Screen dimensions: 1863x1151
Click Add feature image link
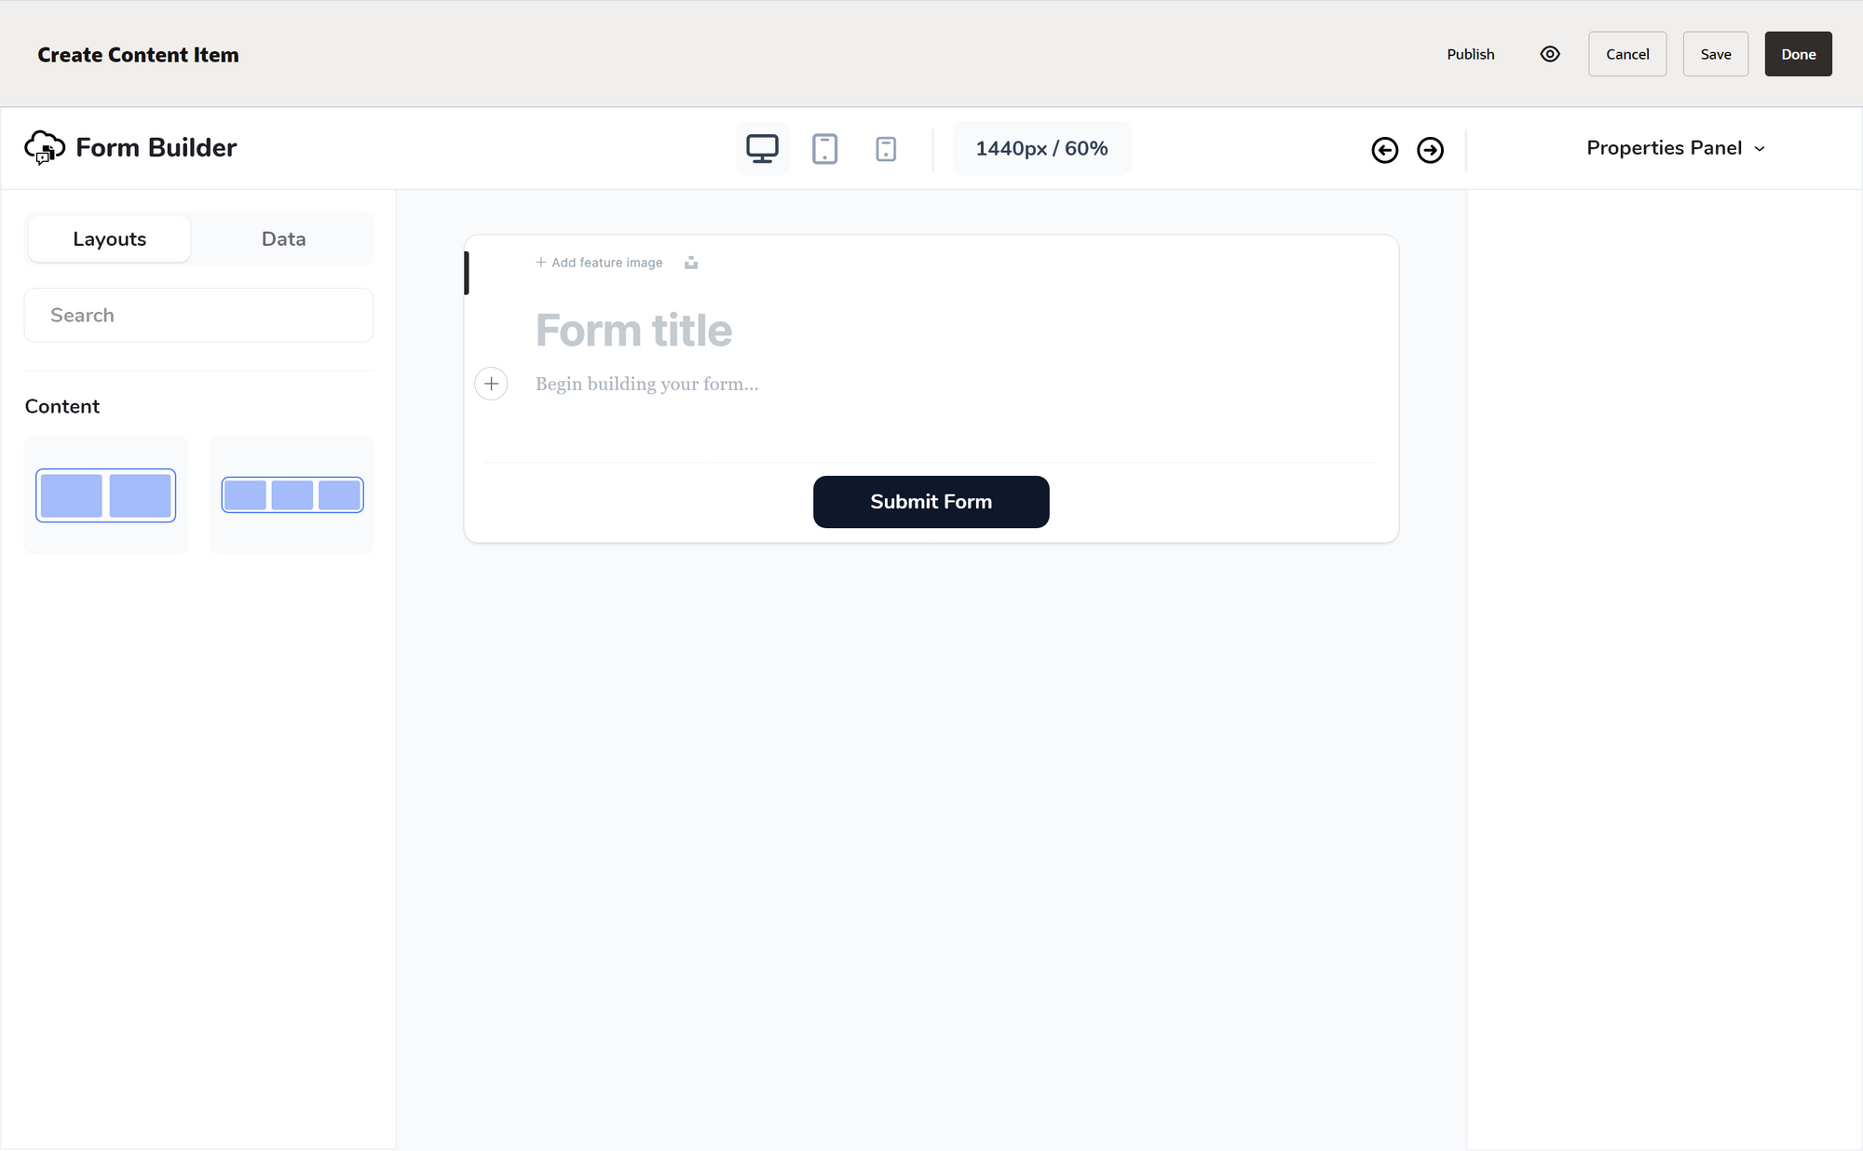point(599,263)
